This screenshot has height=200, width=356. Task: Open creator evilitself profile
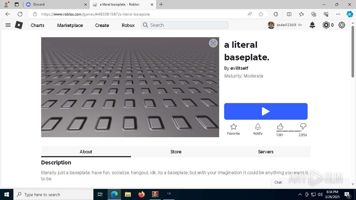pyautogui.click(x=239, y=68)
